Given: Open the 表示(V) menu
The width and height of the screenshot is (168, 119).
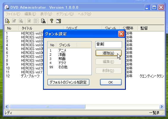Looking at the screenshot, I should 46,14.
